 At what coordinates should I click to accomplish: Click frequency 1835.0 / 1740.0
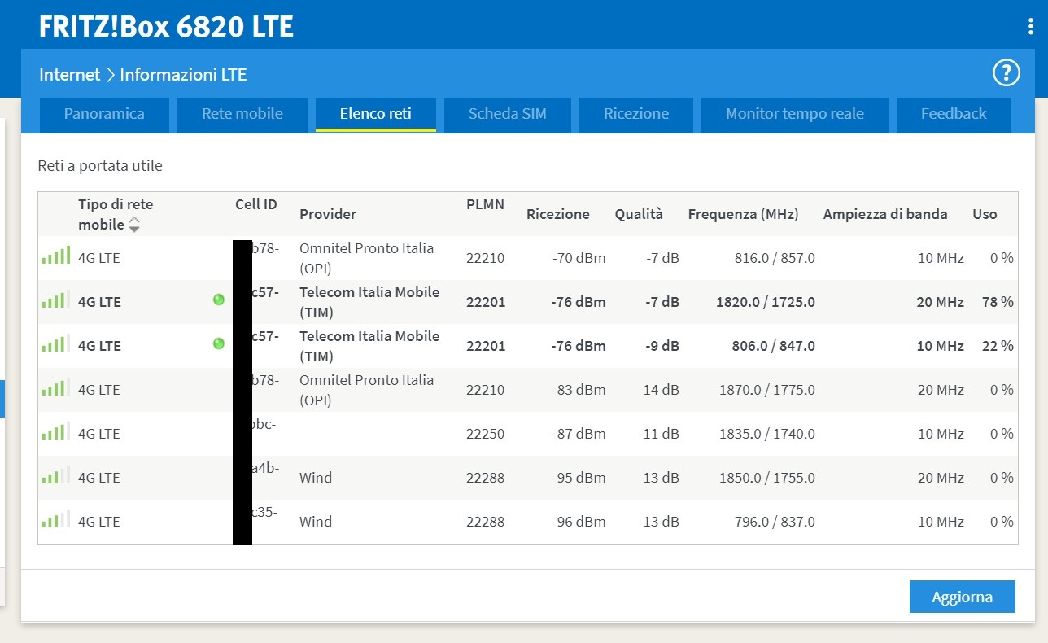[x=767, y=434]
